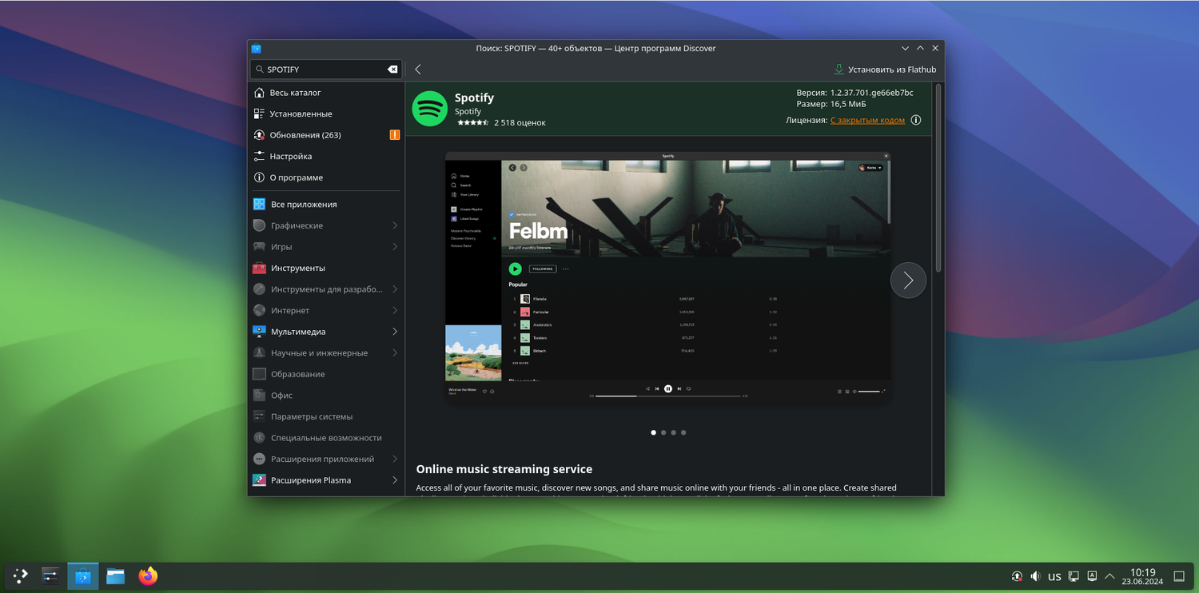Screen dimensions: 1199x593
Task: Show the next Spotify screenshot with the round arrow
Action: click(x=908, y=280)
